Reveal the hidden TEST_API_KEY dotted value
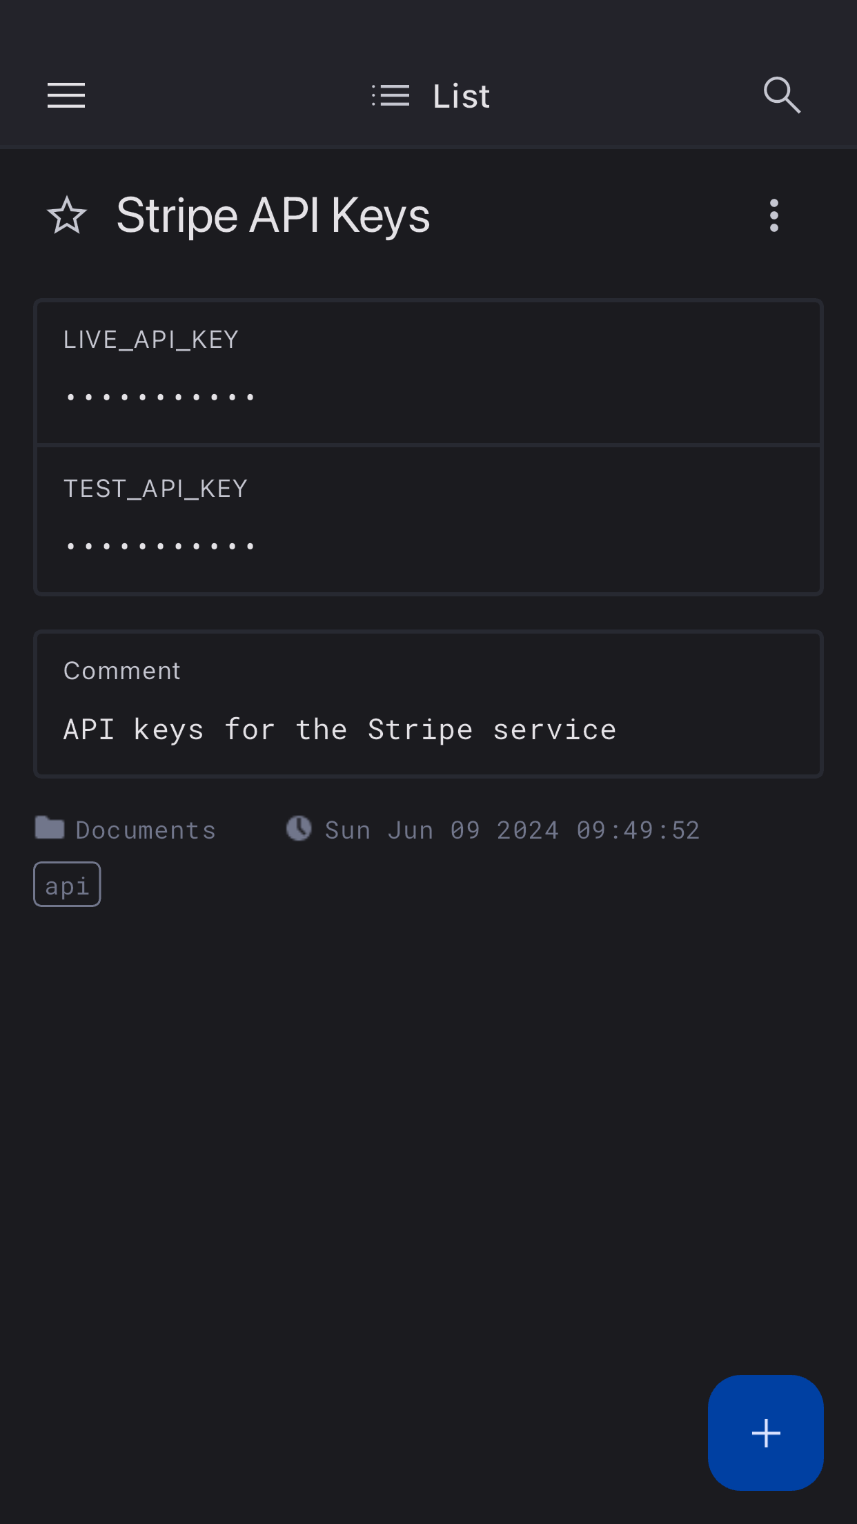 (160, 546)
